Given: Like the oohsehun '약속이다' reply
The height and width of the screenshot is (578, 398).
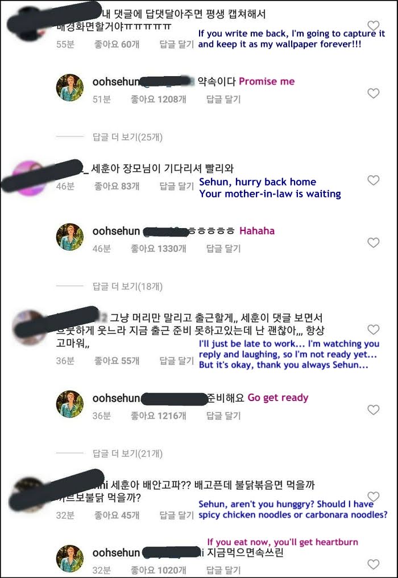Looking at the screenshot, I should [374, 93].
